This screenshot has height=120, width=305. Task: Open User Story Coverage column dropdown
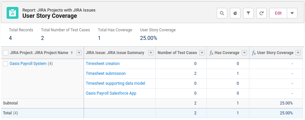point(298,53)
